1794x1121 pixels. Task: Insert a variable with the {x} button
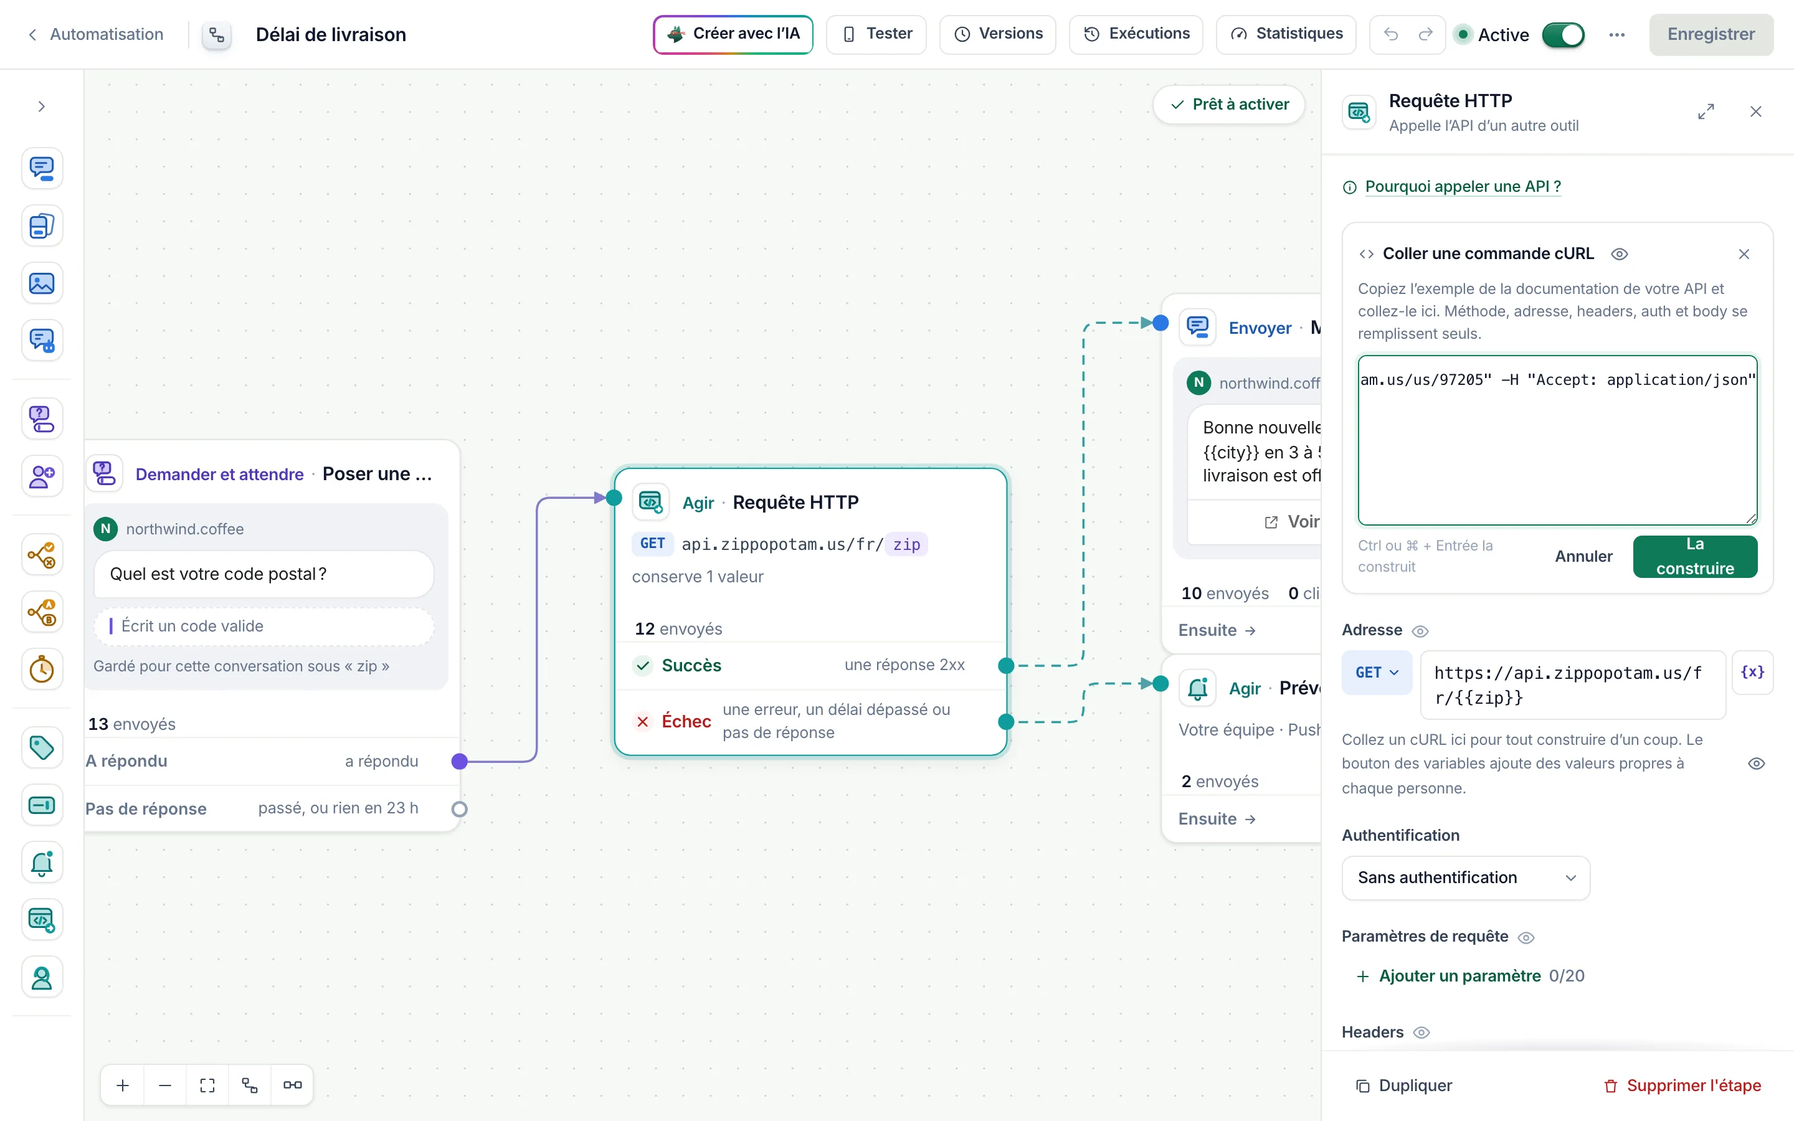tap(1752, 672)
